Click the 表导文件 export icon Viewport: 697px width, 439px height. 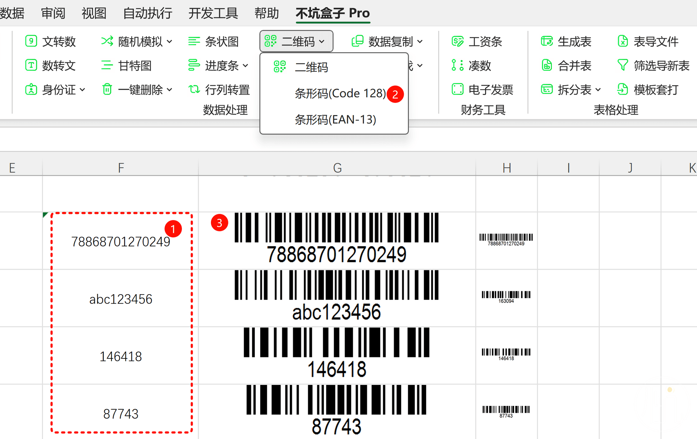(623, 41)
